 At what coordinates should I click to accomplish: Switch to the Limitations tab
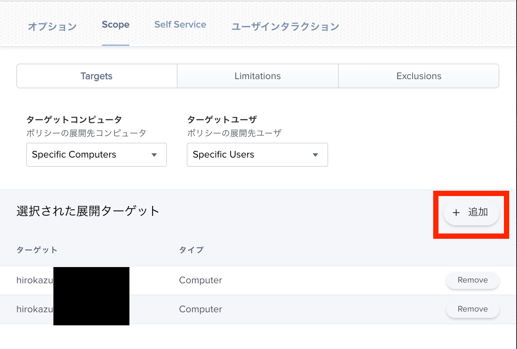pyautogui.click(x=257, y=76)
